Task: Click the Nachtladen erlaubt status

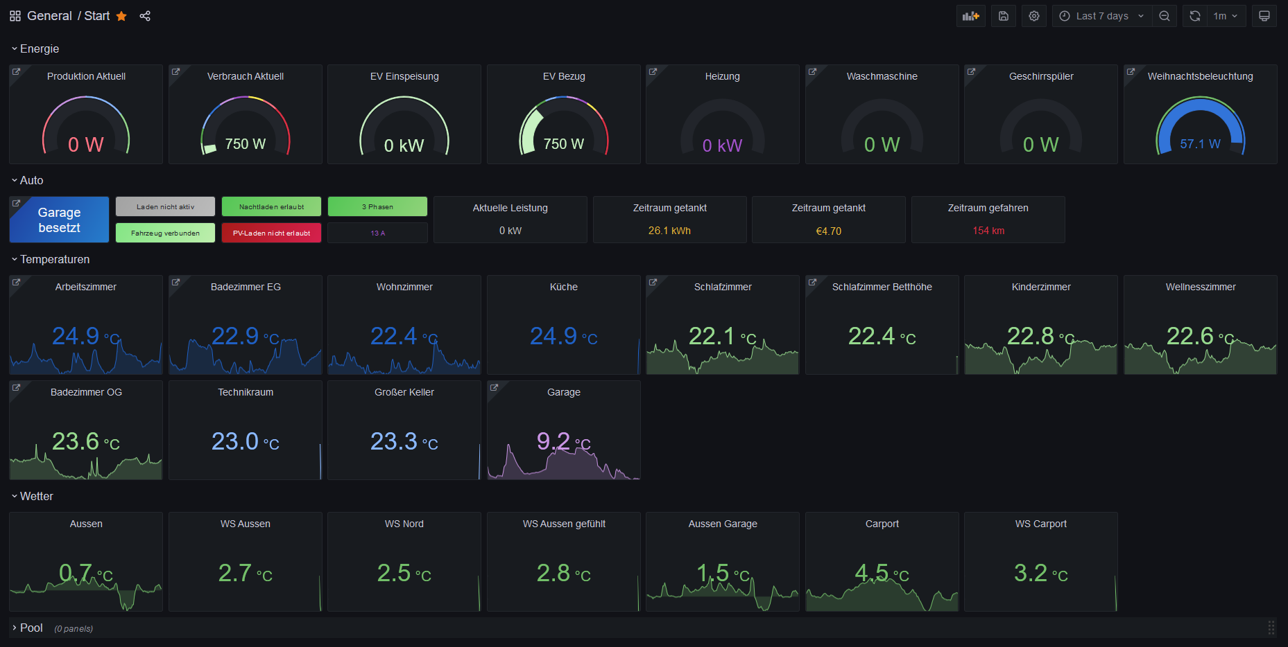Action: [271, 206]
